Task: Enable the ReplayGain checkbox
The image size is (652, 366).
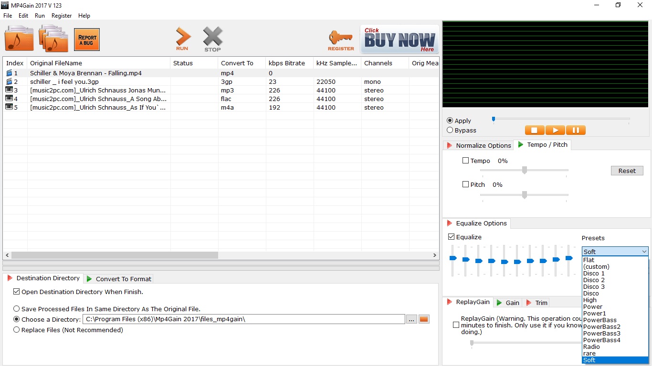Action: (456, 325)
